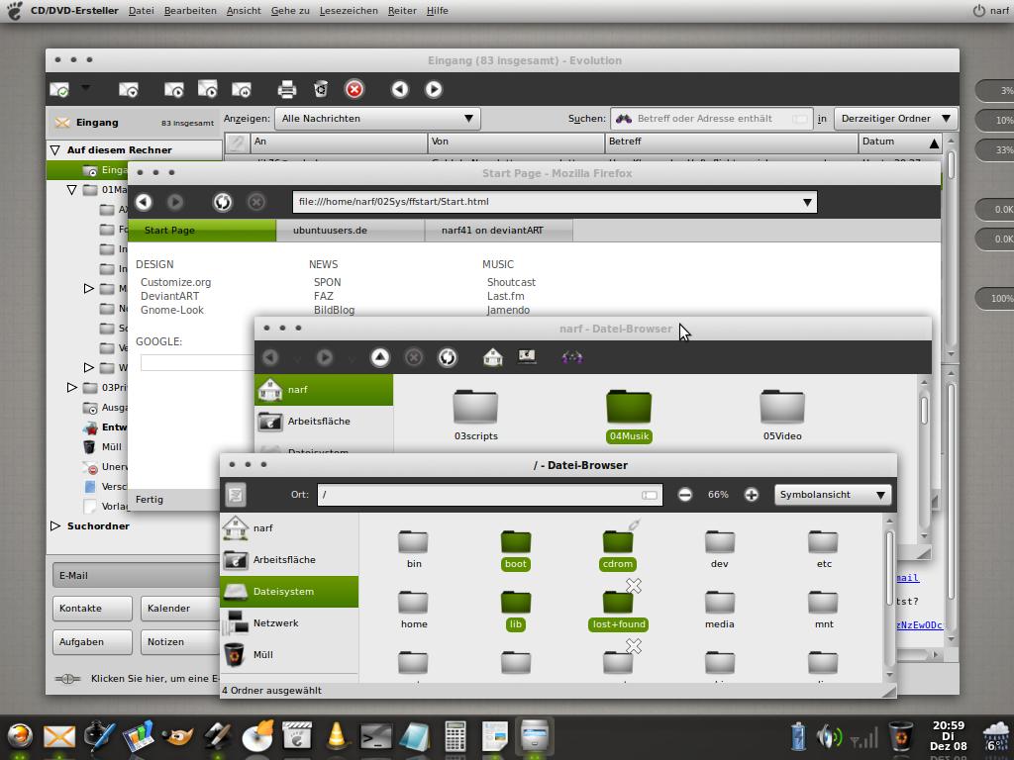This screenshot has width=1014, height=760.
Task: Select Netzwerk in / Datei-Browser sidebar
Action: (289, 623)
